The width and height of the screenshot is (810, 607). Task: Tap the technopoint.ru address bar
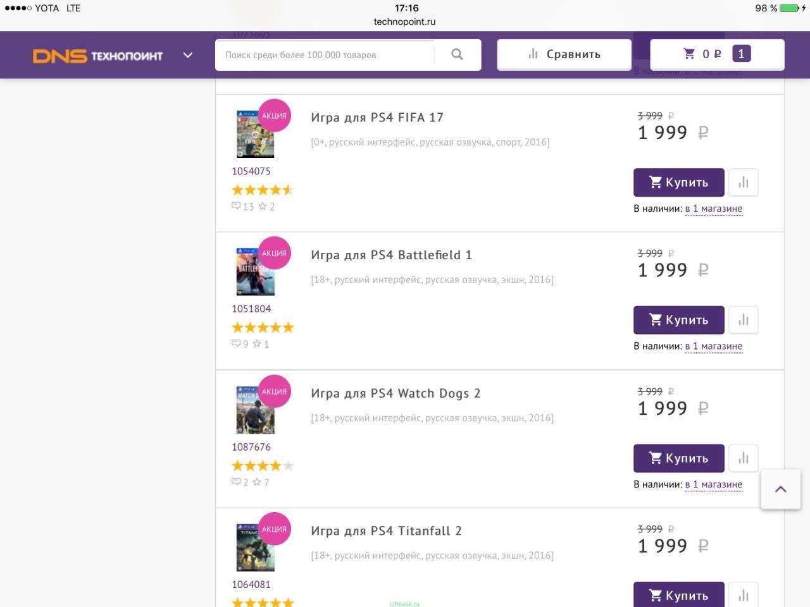[405, 21]
